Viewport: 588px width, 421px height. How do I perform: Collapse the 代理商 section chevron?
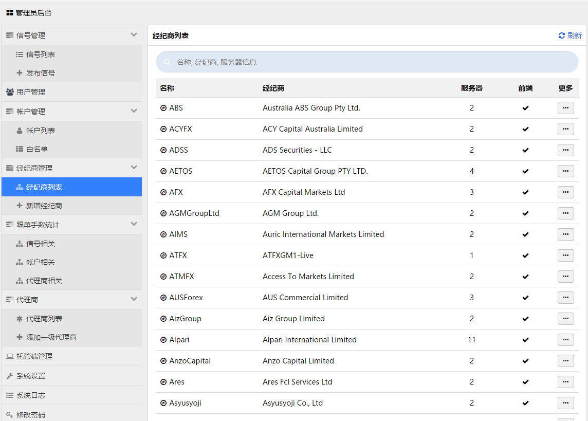pyautogui.click(x=134, y=299)
